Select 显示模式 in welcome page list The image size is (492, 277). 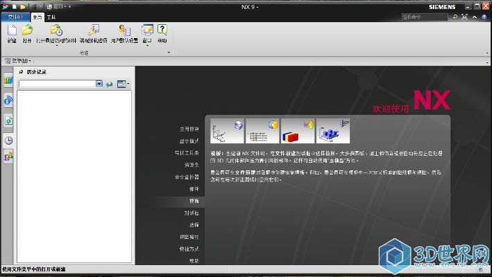click(189, 141)
